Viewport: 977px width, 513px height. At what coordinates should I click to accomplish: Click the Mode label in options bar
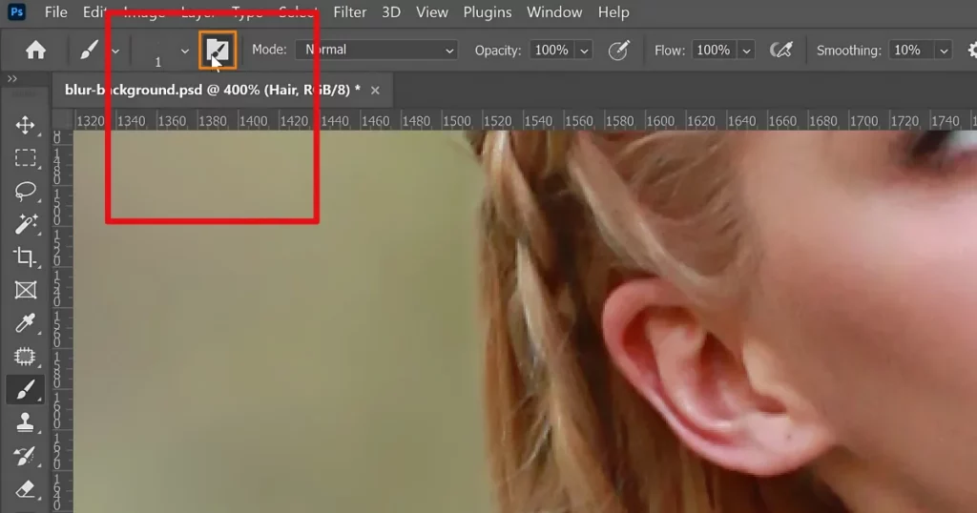pyautogui.click(x=269, y=50)
